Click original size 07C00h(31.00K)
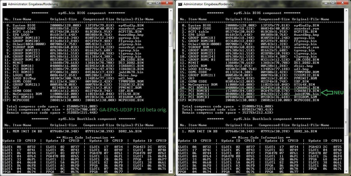The height and width of the screenshot is (176, 351). click(65, 72)
